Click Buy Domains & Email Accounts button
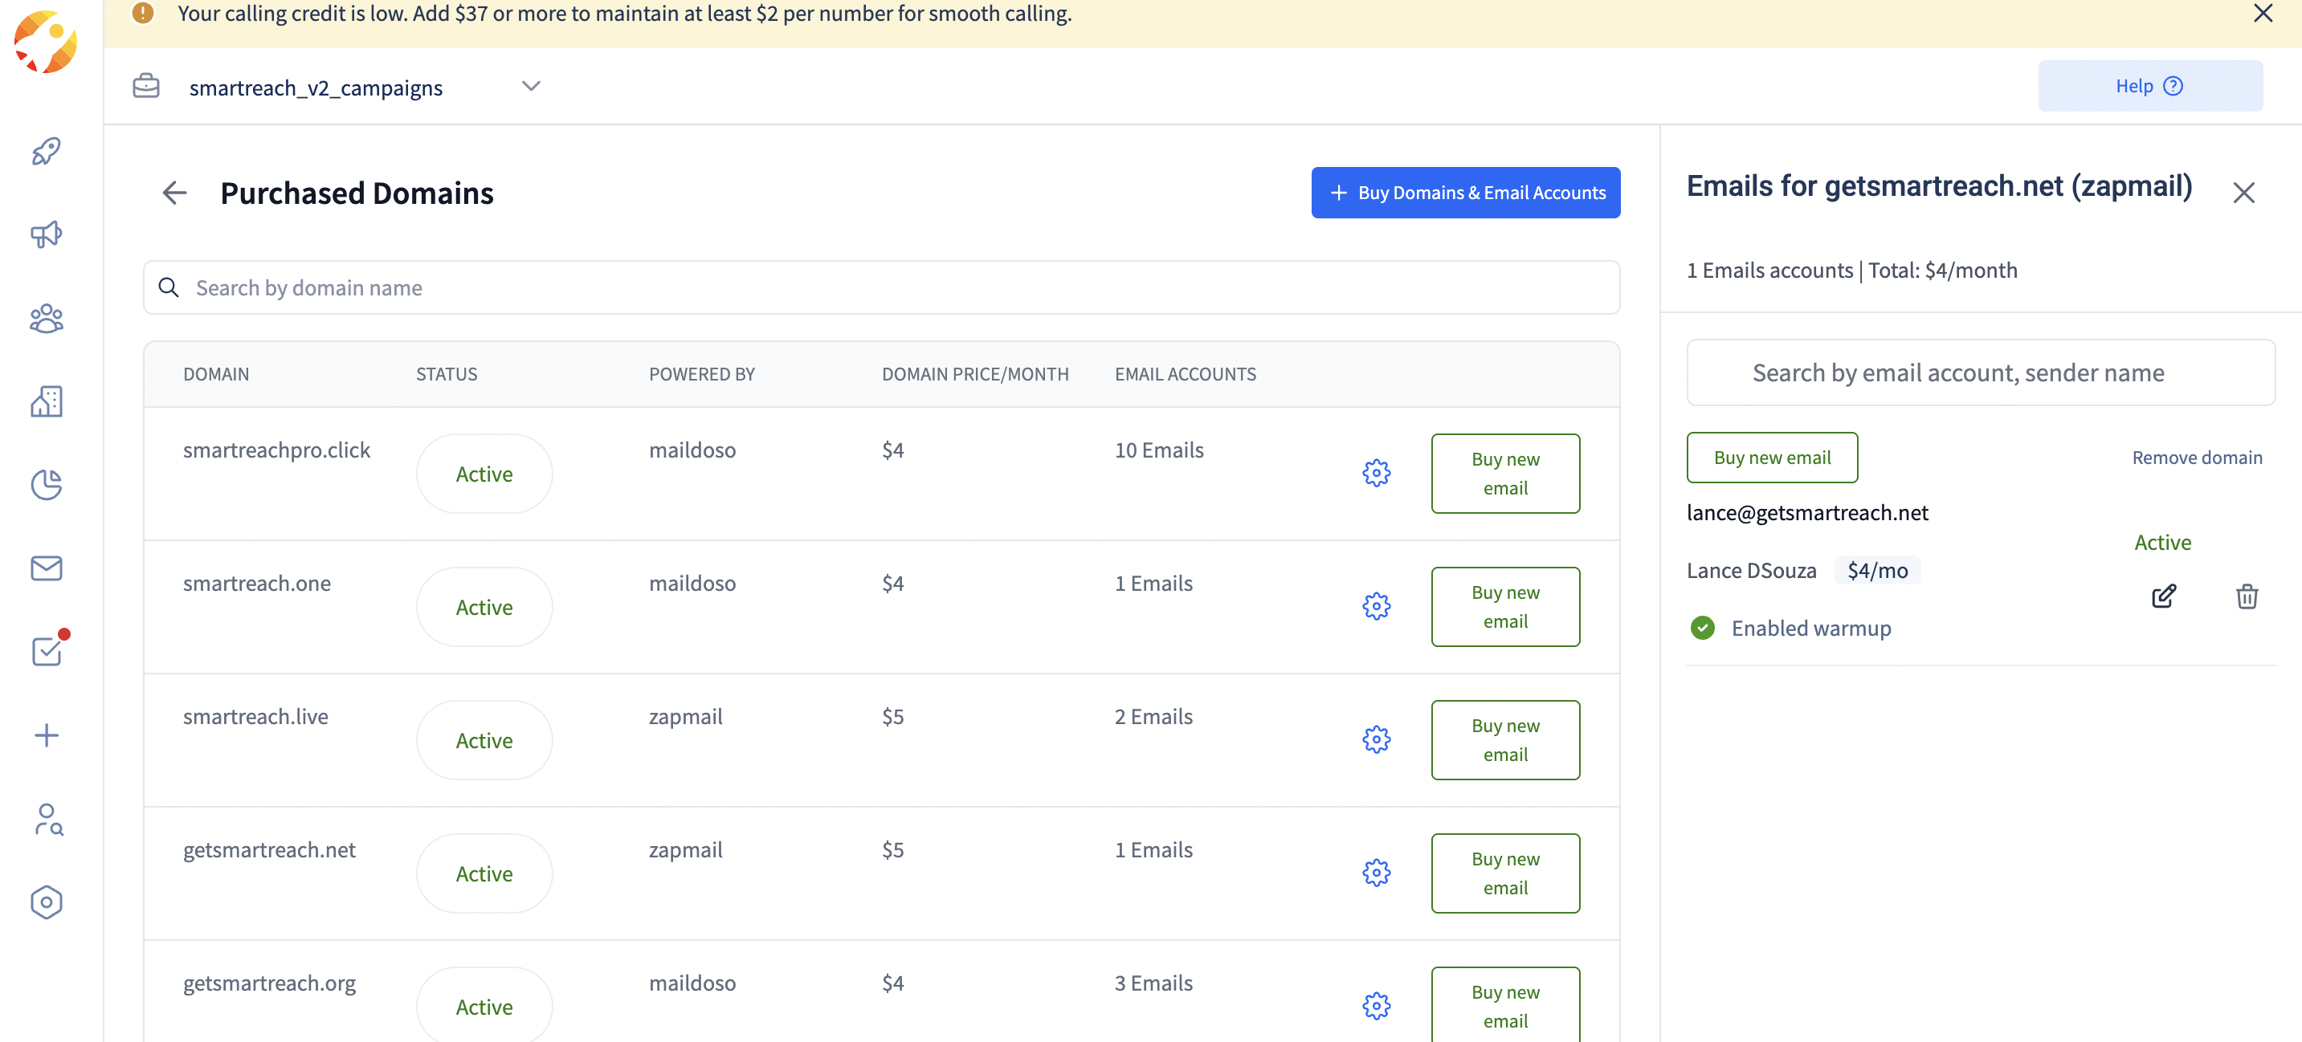 click(1466, 193)
